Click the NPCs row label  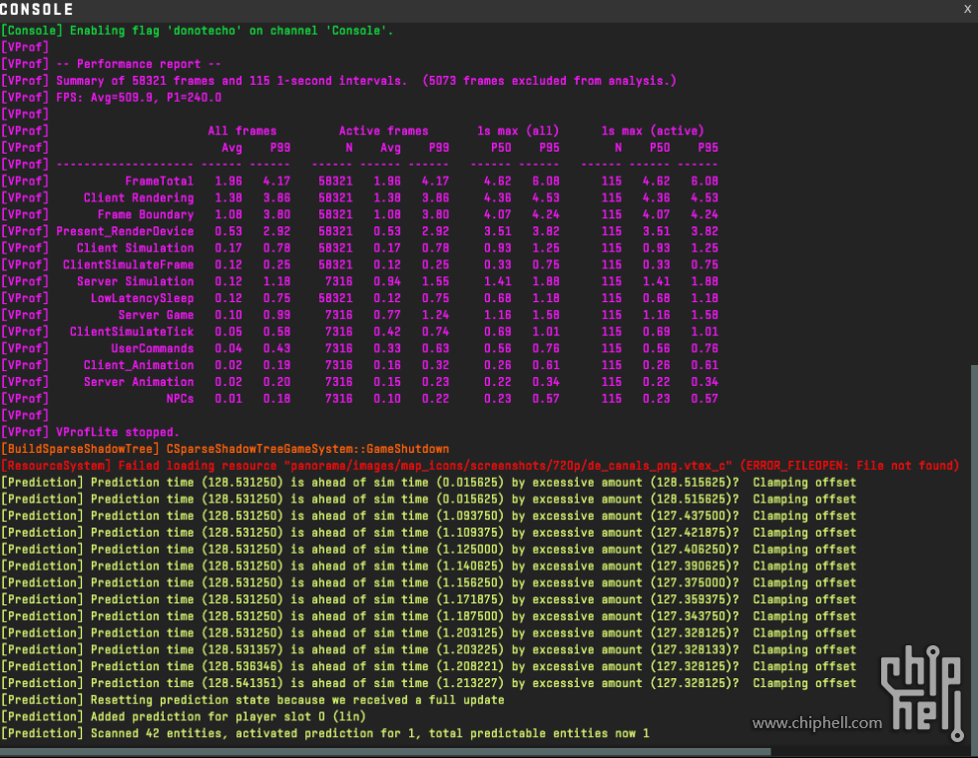click(180, 399)
